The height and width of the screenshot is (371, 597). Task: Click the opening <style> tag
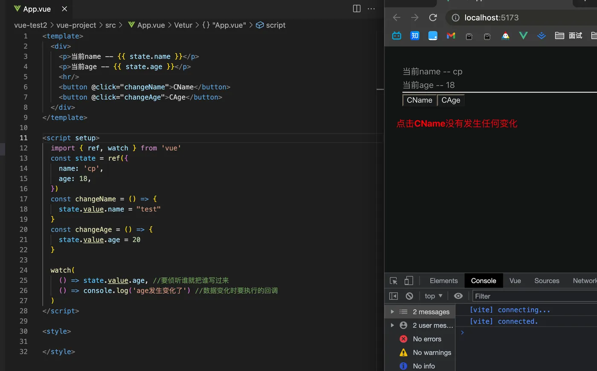pyautogui.click(x=57, y=331)
